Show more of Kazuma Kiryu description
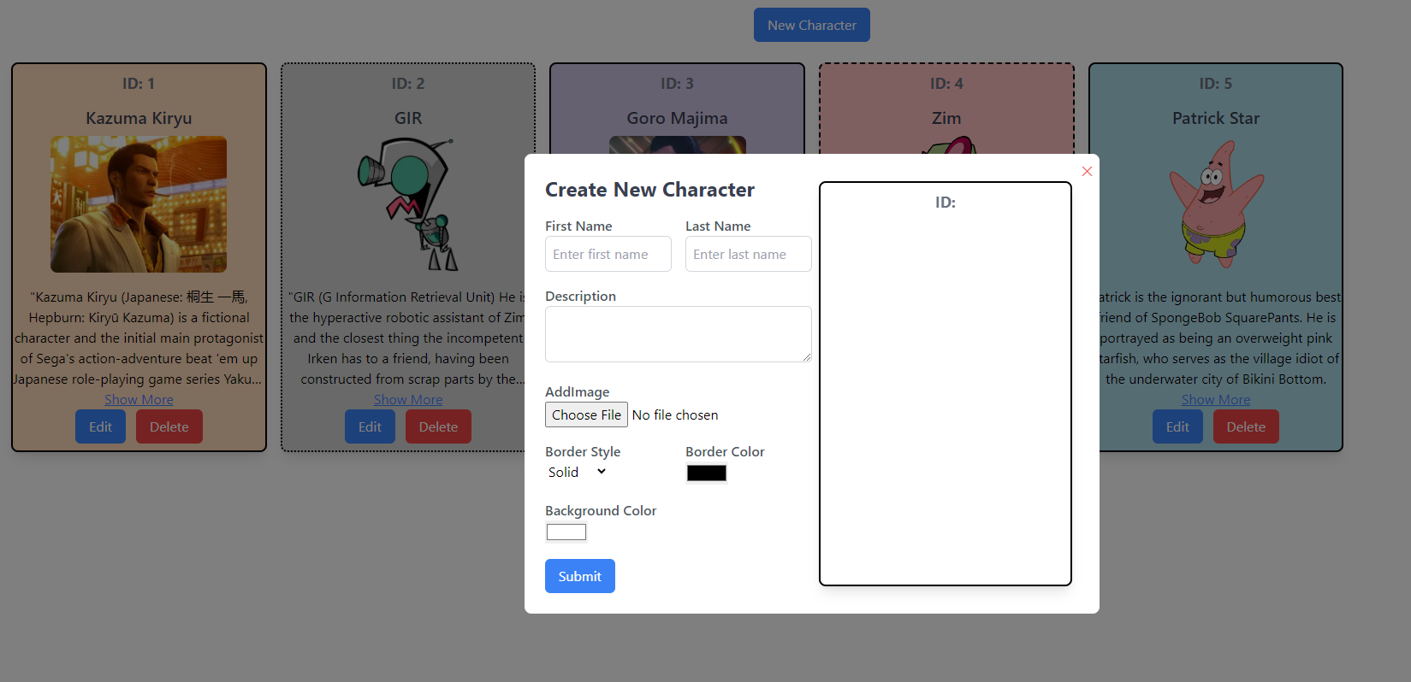 pyautogui.click(x=139, y=399)
